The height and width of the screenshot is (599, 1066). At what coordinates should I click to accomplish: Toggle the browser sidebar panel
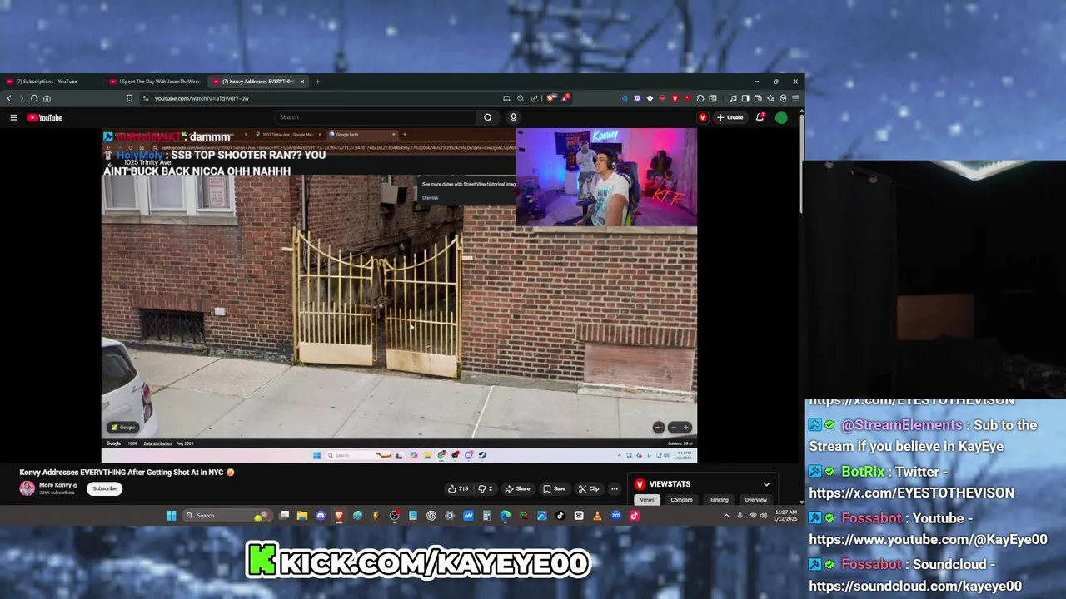point(745,98)
